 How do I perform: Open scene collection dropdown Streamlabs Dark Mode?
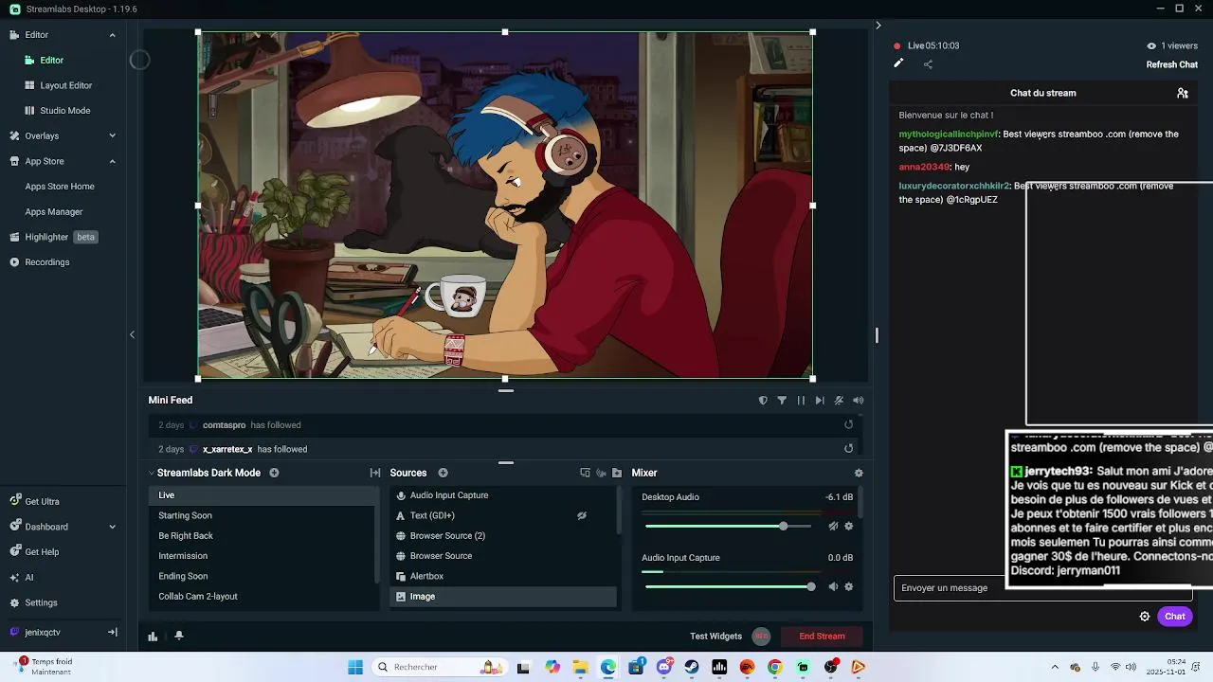click(205, 473)
